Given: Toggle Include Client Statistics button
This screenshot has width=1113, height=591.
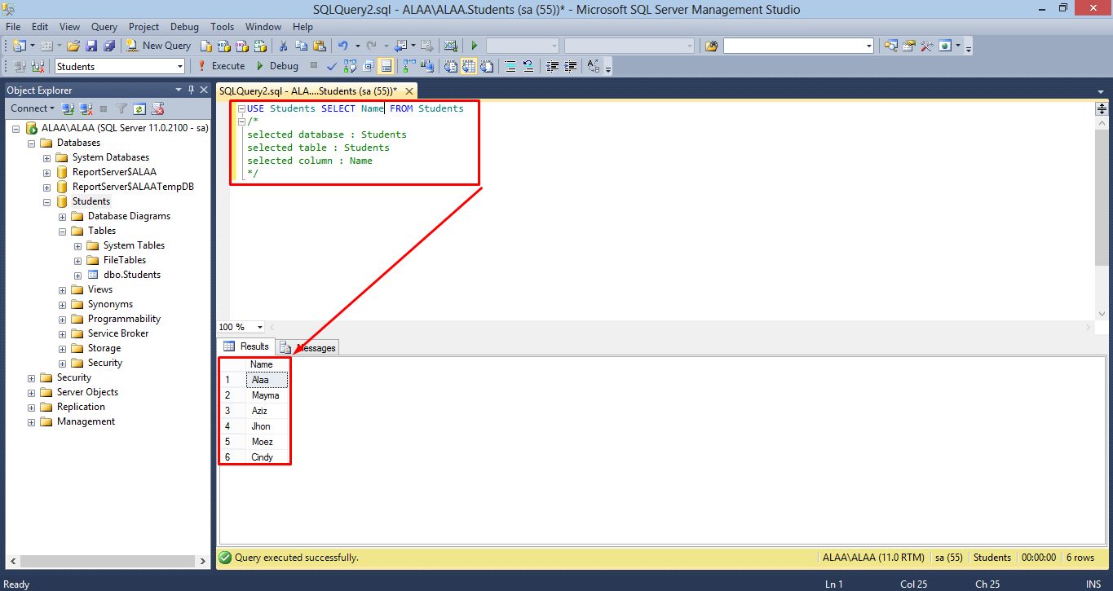Looking at the screenshot, I should point(426,66).
